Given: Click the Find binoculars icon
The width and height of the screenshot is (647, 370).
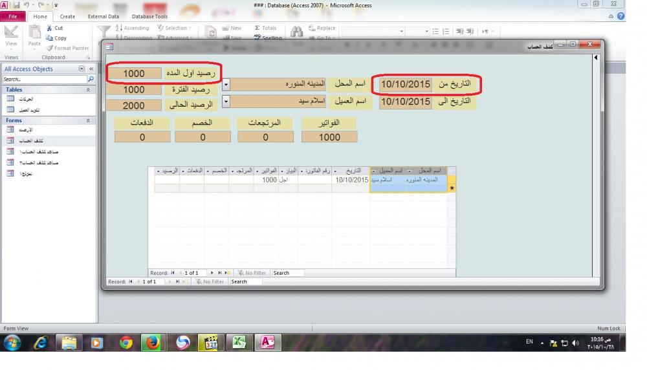Looking at the screenshot, I should pyautogui.click(x=296, y=32).
